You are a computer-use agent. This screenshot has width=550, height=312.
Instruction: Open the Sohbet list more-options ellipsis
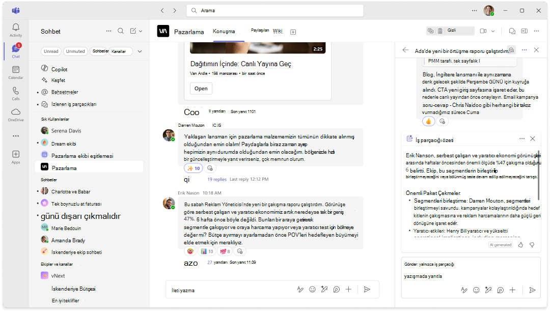109,31
